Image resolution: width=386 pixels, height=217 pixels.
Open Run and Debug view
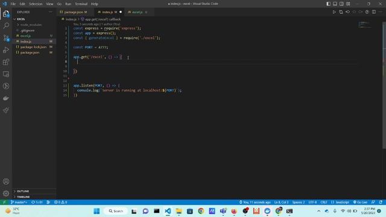click(x=6, y=49)
